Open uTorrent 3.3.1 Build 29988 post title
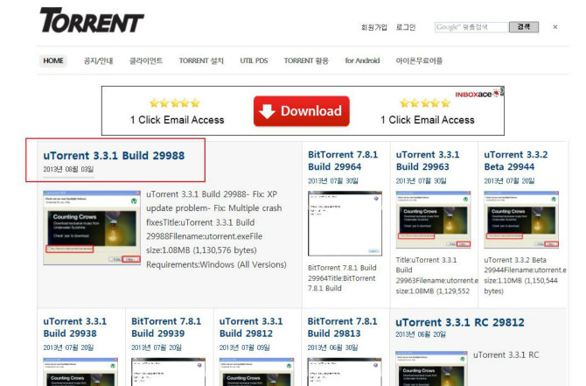 114,156
